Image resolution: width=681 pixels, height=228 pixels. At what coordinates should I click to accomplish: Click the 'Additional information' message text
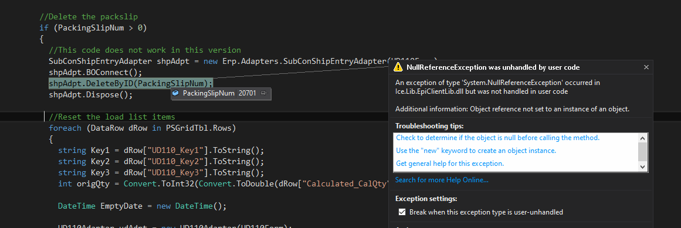512,110
